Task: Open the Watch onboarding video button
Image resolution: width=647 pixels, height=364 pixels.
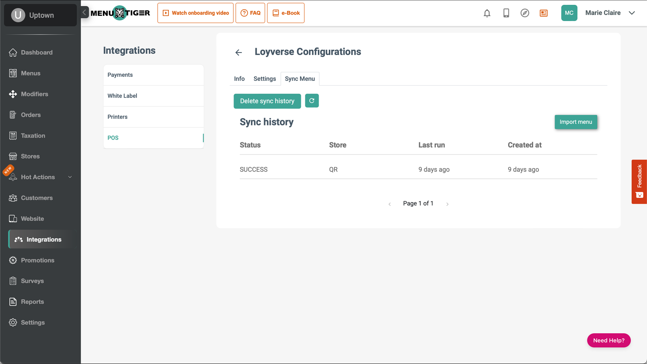Action: 196,13
